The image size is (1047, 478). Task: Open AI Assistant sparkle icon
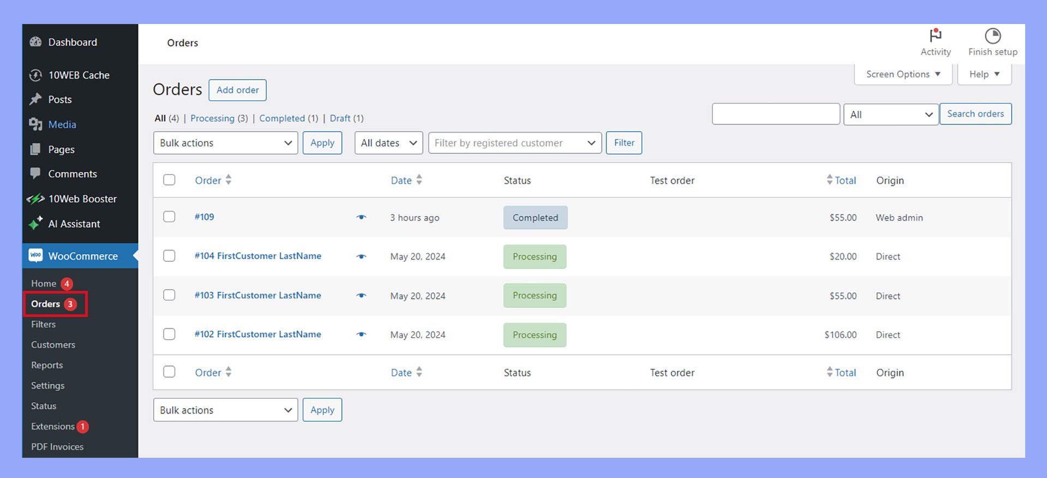(x=36, y=224)
